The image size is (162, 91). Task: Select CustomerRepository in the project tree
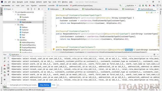29,45
